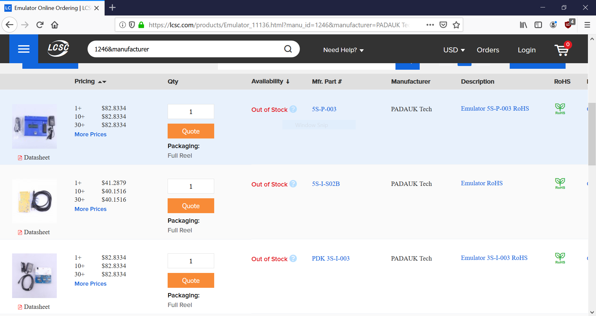Open the Need Help dropdown

(x=343, y=50)
